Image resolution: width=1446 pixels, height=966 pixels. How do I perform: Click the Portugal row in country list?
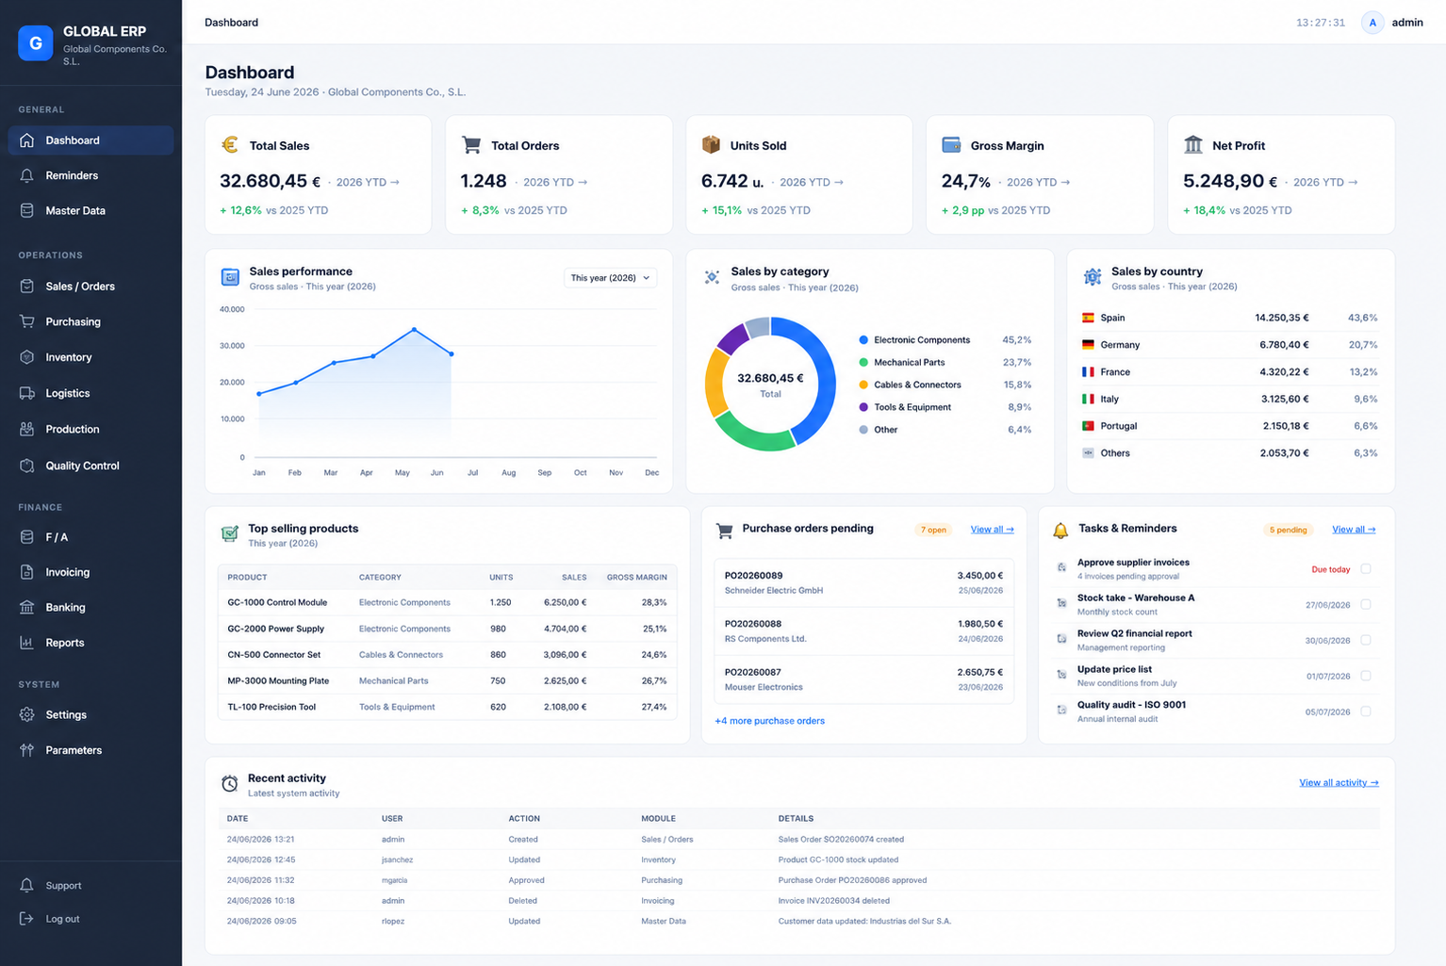1229,426
